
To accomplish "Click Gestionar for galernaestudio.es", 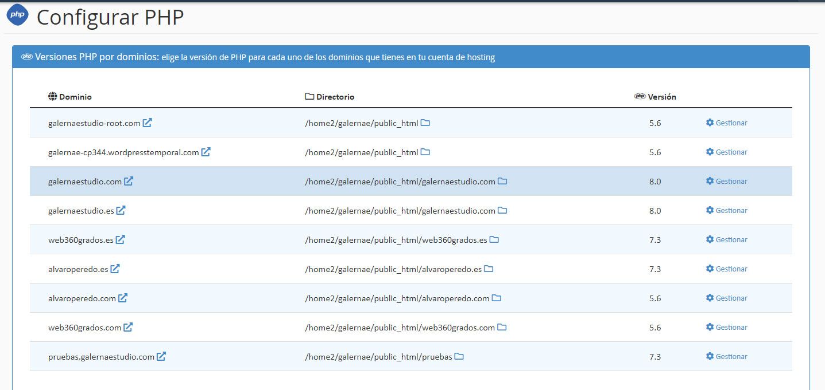I will pyautogui.click(x=727, y=210).
